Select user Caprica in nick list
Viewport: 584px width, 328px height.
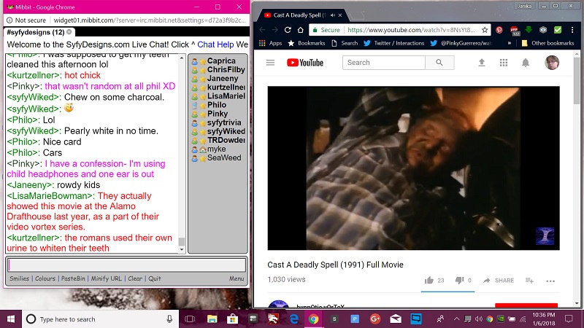click(x=221, y=60)
